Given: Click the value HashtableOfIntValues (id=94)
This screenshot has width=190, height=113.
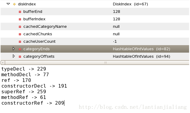Looking at the screenshot, I should click(141, 56).
